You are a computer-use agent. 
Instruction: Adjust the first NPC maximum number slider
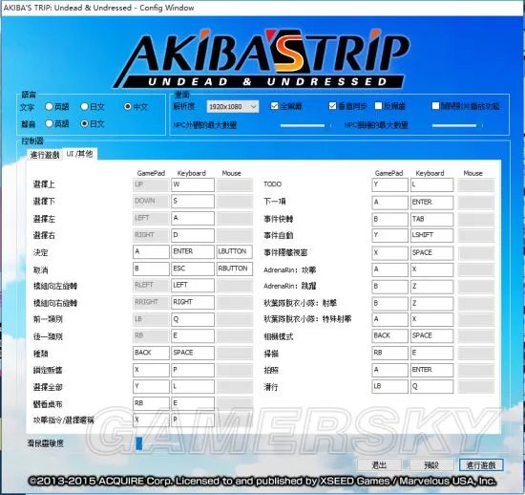pos(305,126)
